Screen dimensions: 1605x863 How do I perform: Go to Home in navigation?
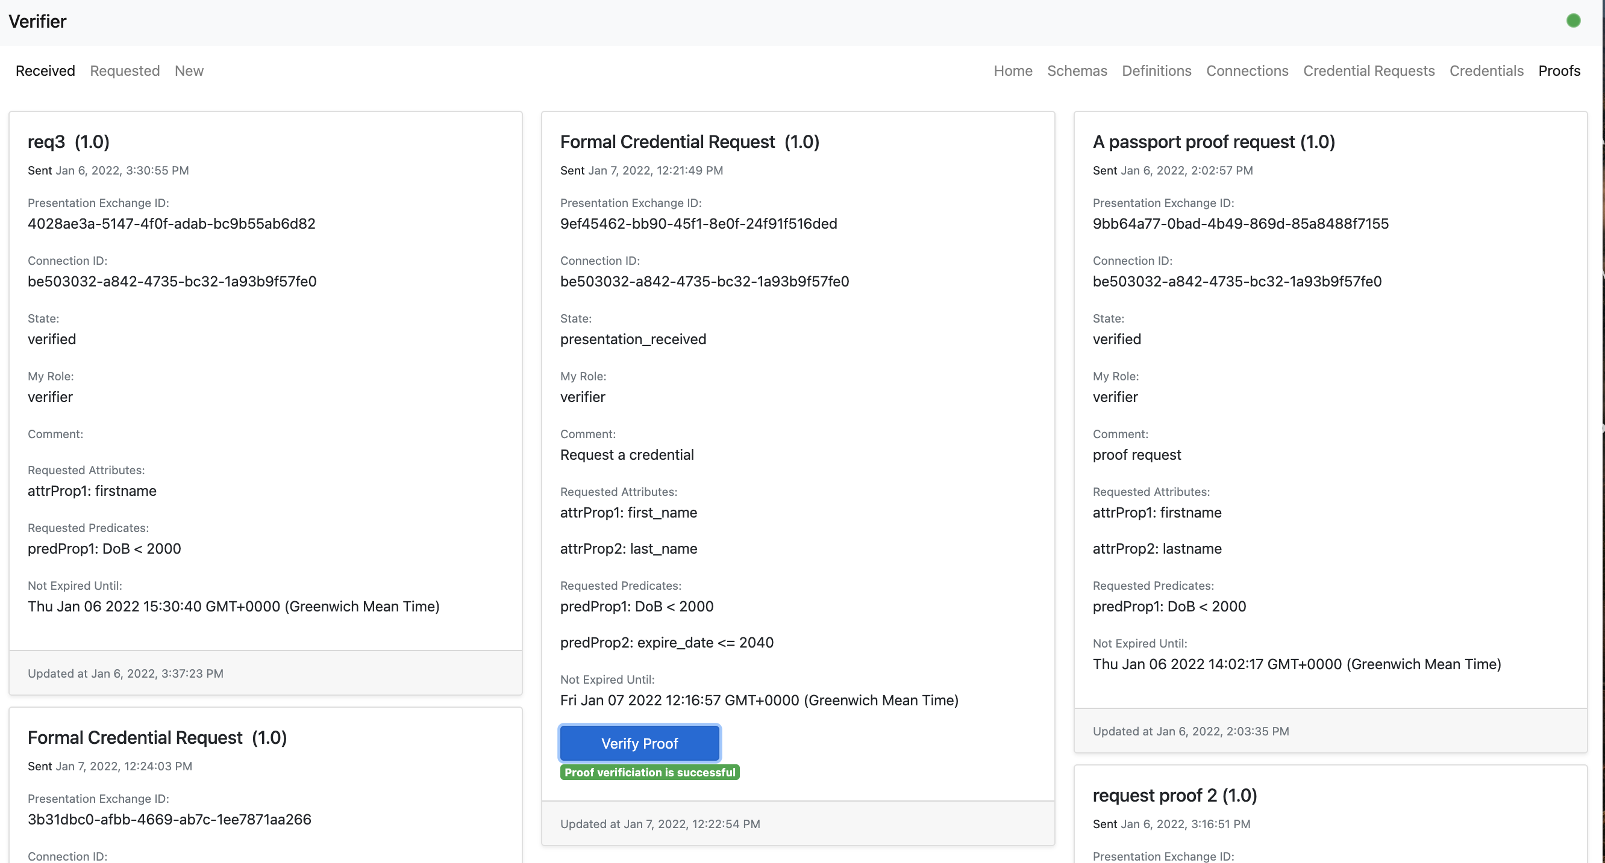point(1013,71)
